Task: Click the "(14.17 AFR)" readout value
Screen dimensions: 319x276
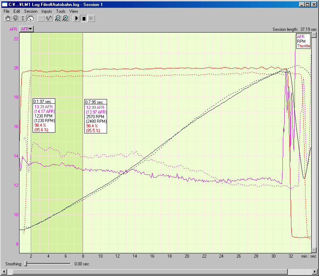Action: (x=45, y=111)
